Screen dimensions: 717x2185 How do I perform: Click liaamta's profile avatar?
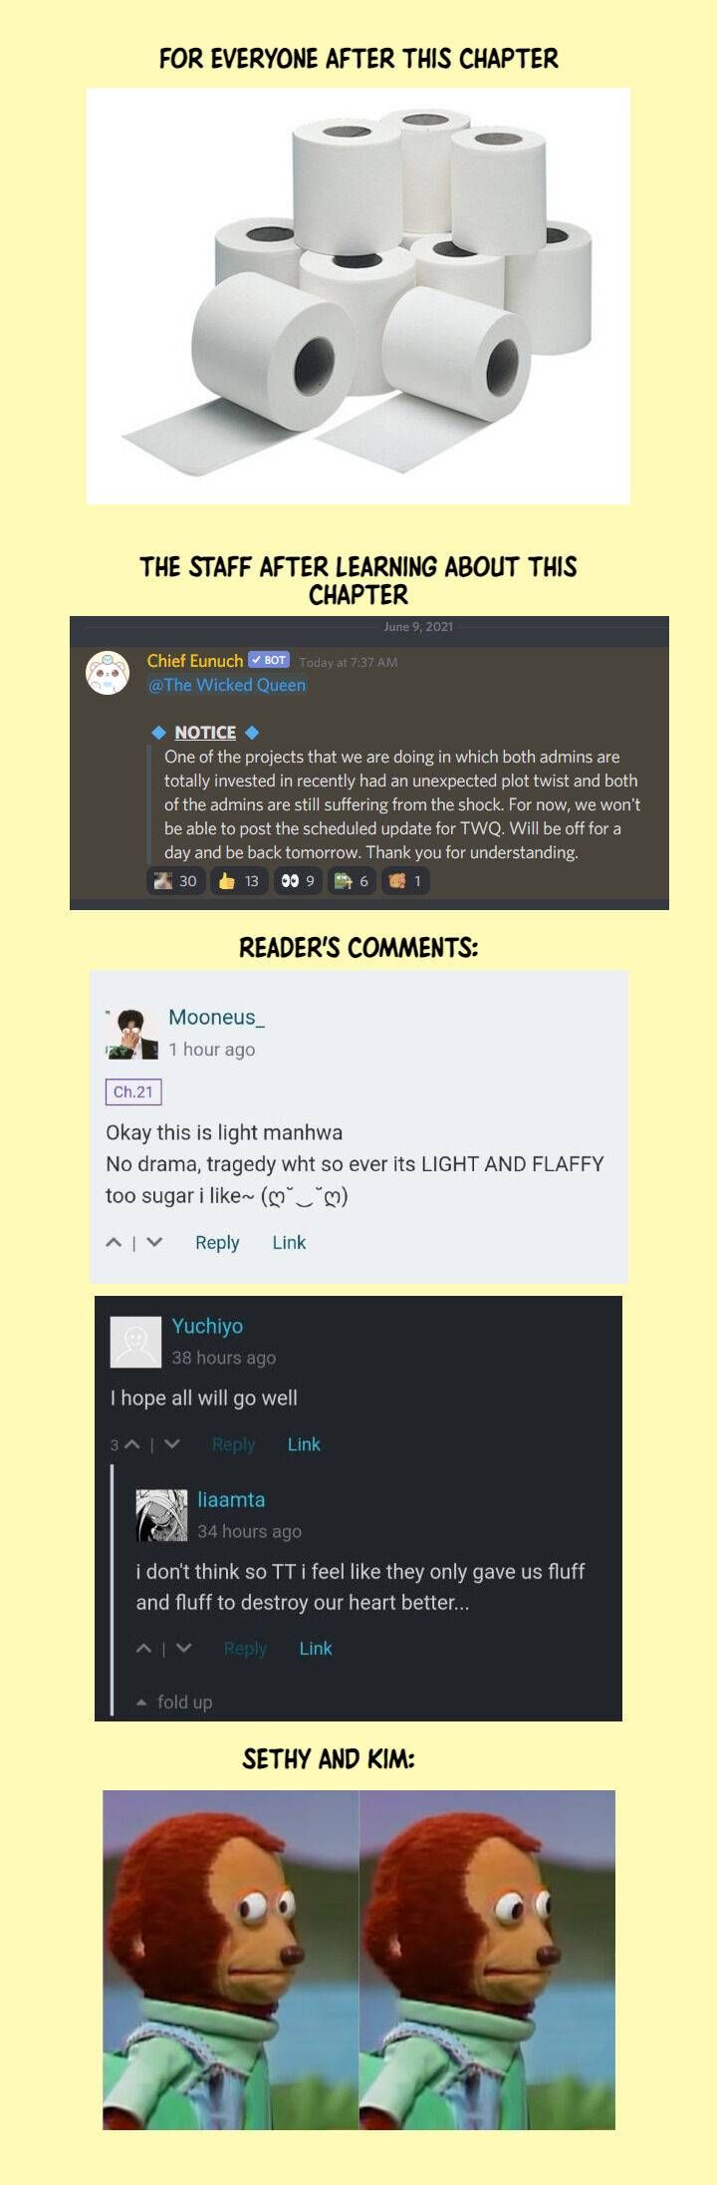click(161, 1515)
